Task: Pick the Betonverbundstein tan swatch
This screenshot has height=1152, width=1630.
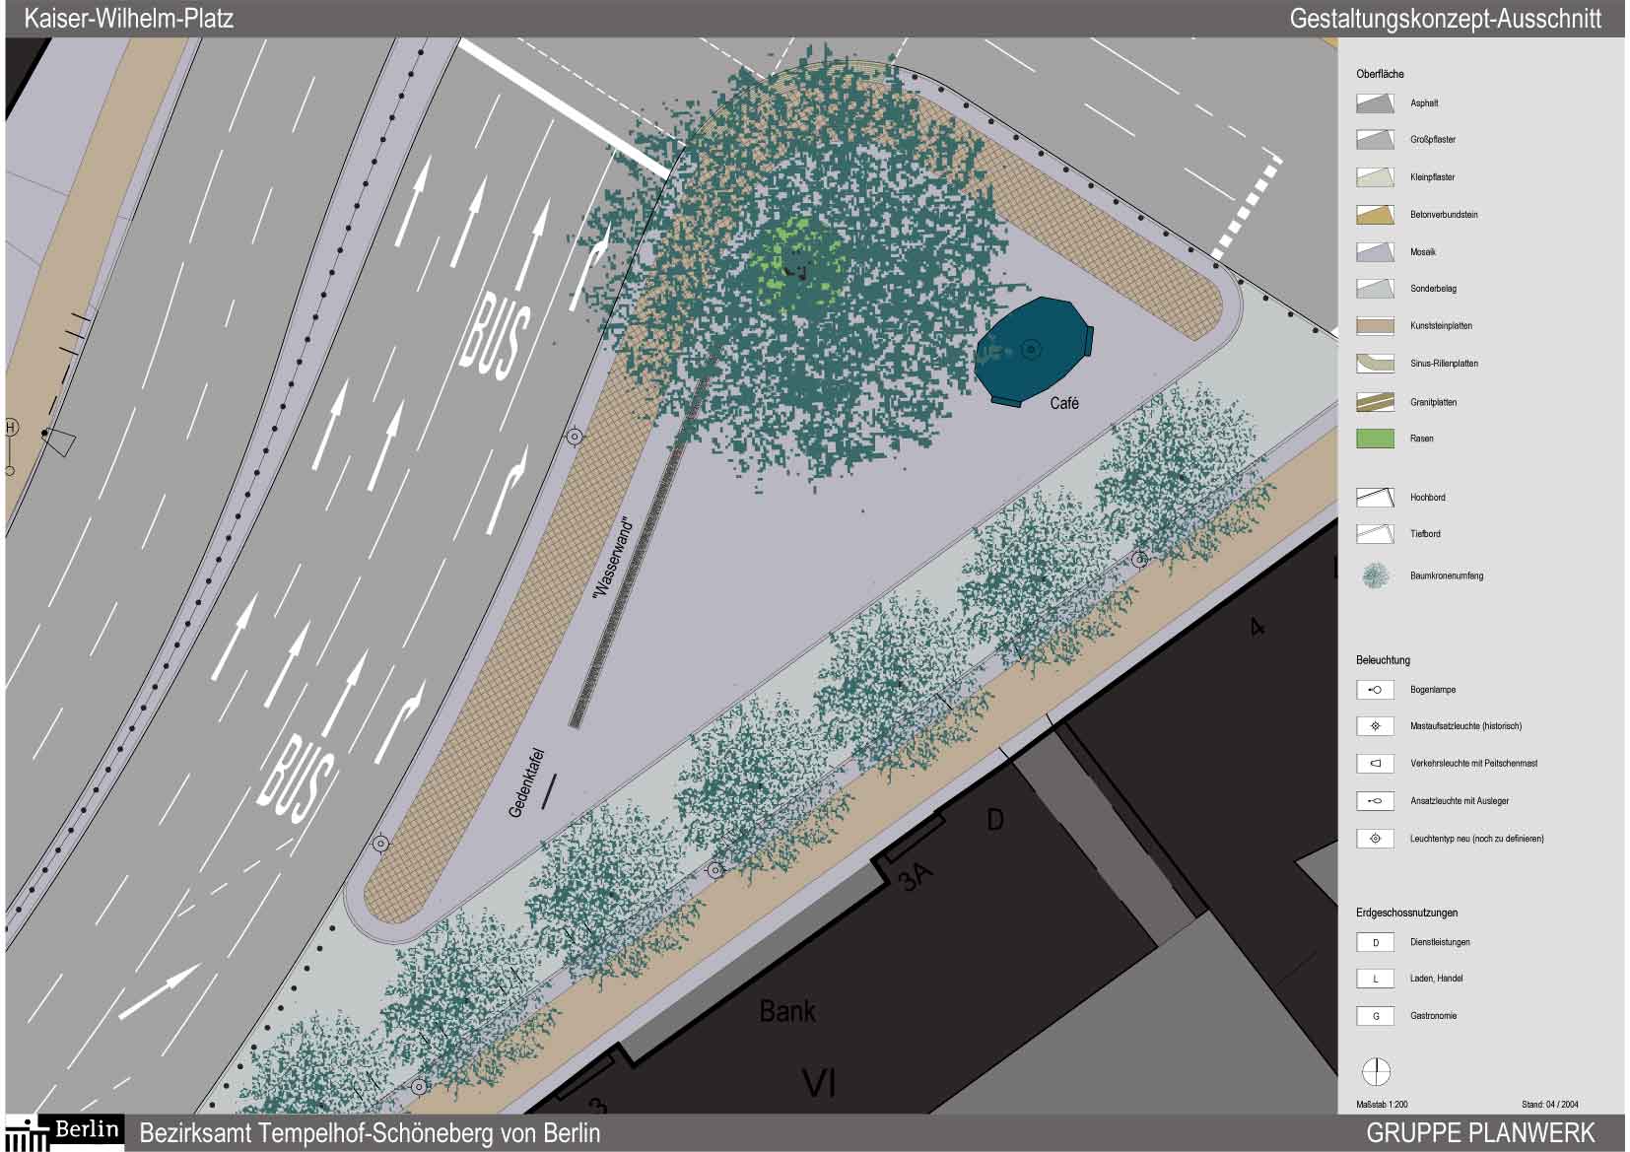Action: 1375,214
